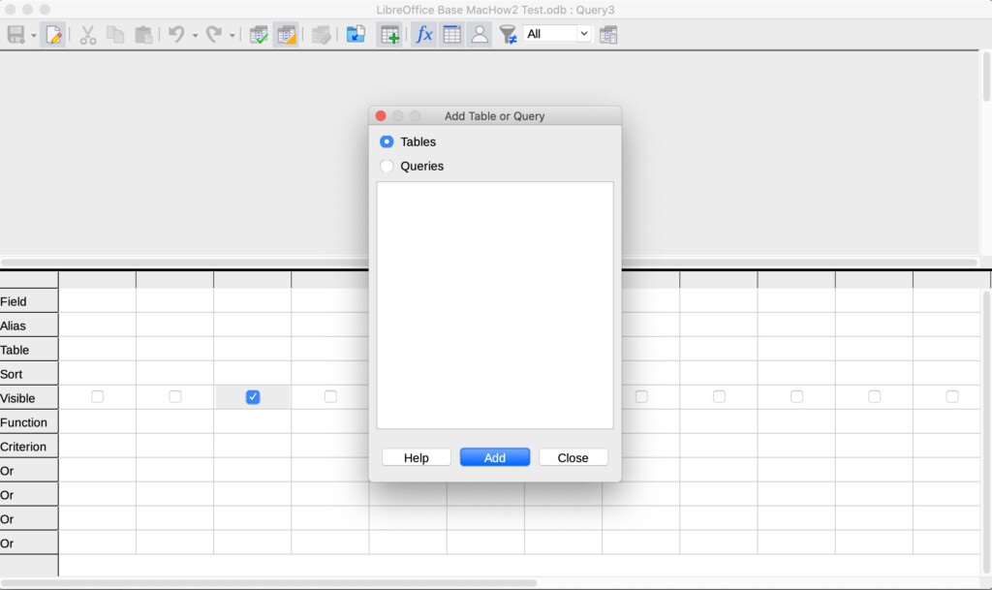Screen dimensions: 992x590
Task: Click the Paste clipboard icon
Action: click(143, 34)
